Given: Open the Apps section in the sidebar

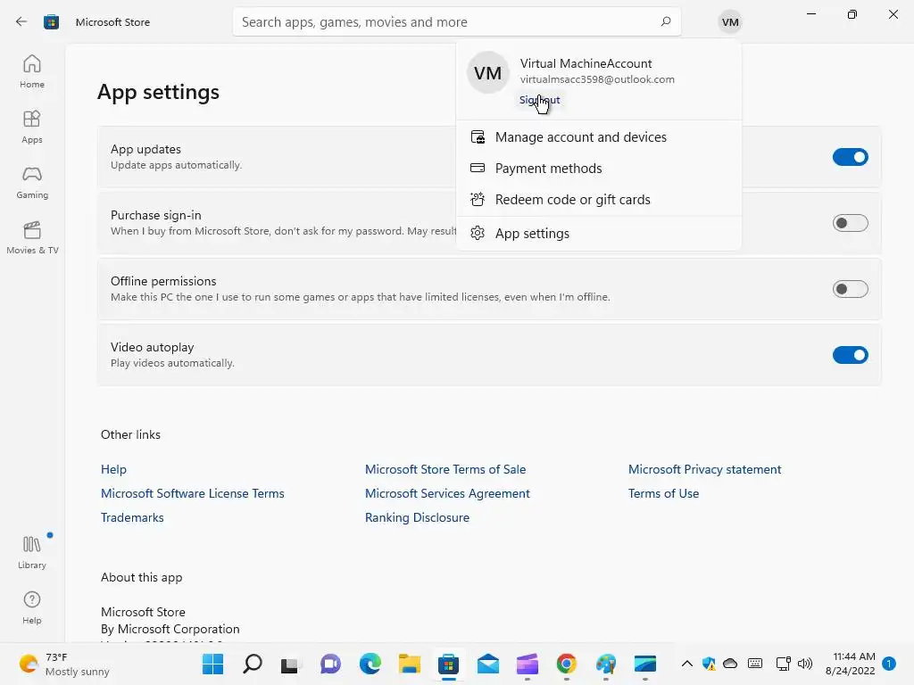Looking at the screenshot, I should point(32,127).
